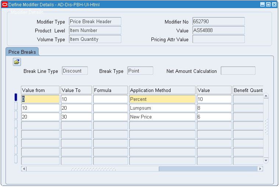Click the Value To column header

click(x=76, y=90)
